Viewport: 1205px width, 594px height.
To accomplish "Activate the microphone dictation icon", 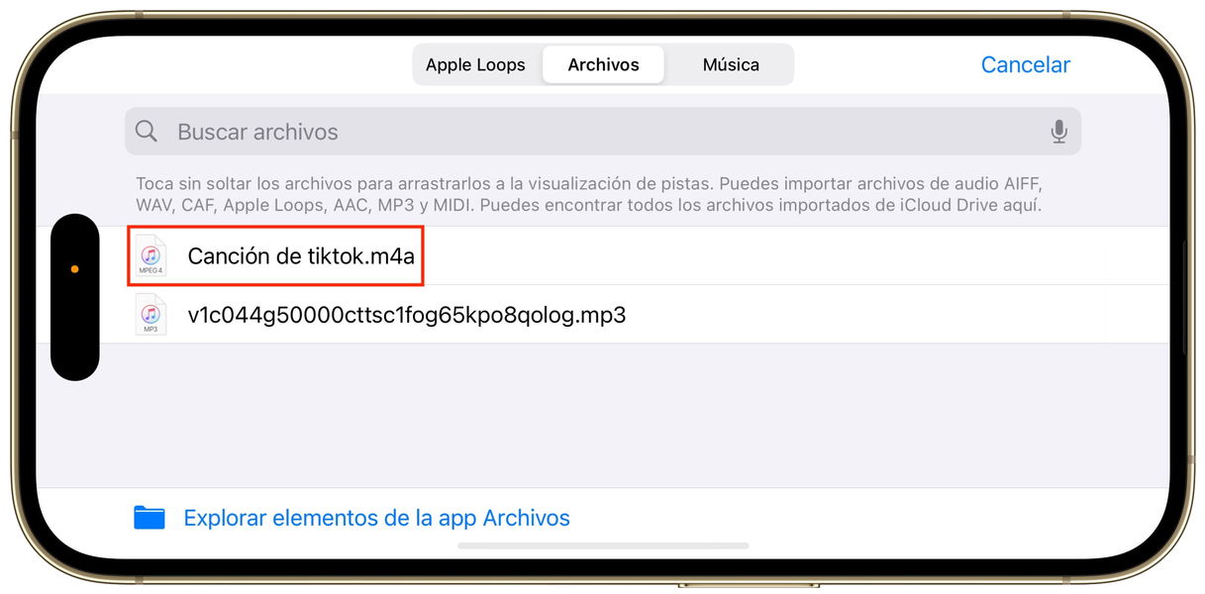I will click(x=1059, y=132).
